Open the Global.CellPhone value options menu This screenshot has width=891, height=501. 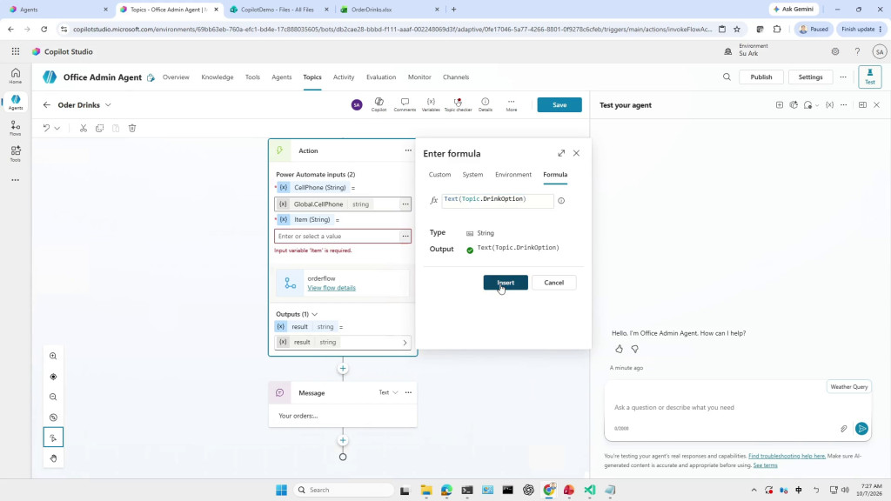tap(405, 204)
